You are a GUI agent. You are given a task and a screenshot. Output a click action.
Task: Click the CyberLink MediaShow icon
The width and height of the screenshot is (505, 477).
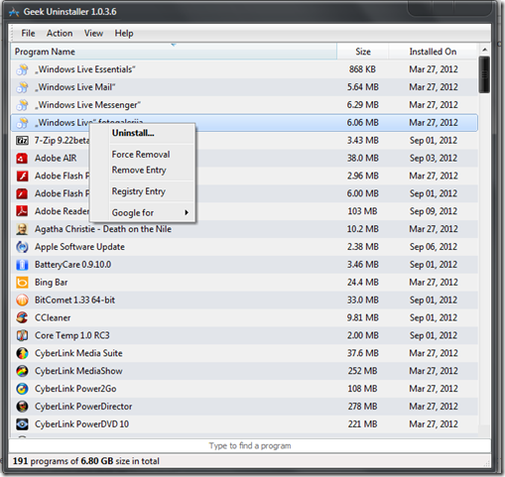22,371
